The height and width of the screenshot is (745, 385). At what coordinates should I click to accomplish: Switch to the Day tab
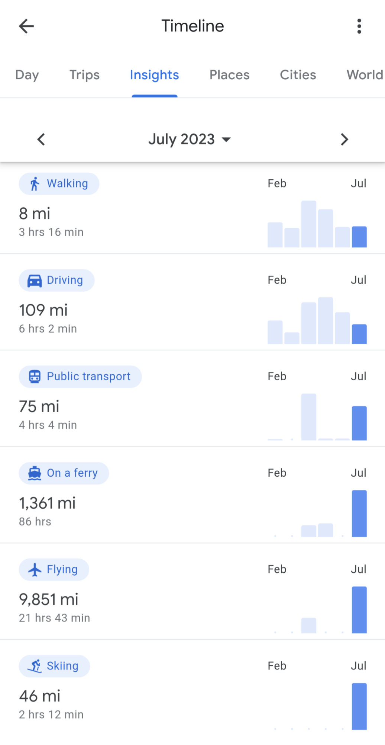click(x=27, y=75)
